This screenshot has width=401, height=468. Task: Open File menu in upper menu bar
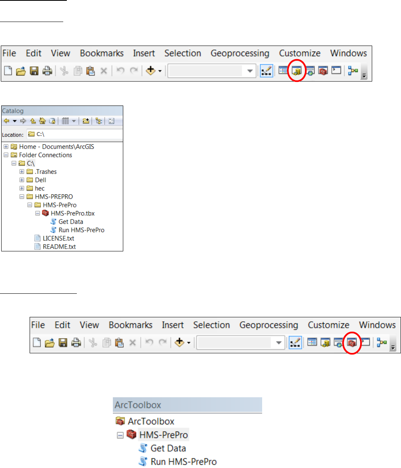point(9,53)
